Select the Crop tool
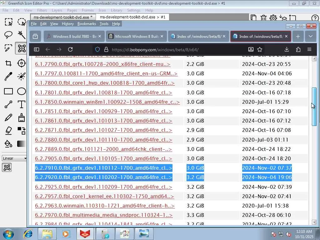The width and height of the screenshot is (320, 240). [x=8, y=63]
